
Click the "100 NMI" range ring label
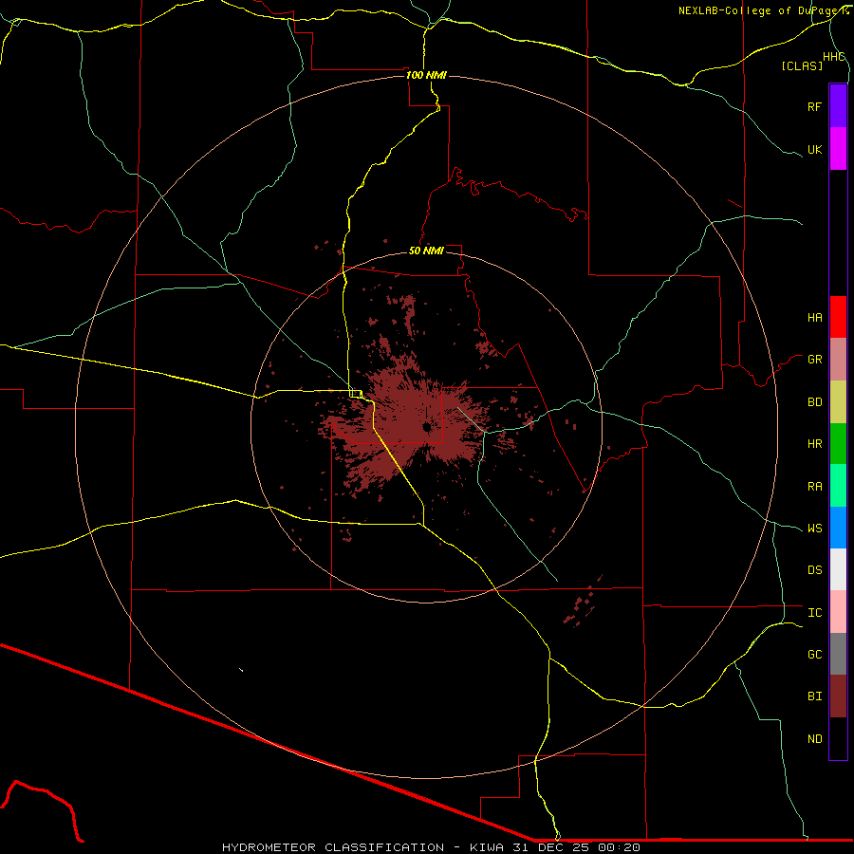[426, 75]
